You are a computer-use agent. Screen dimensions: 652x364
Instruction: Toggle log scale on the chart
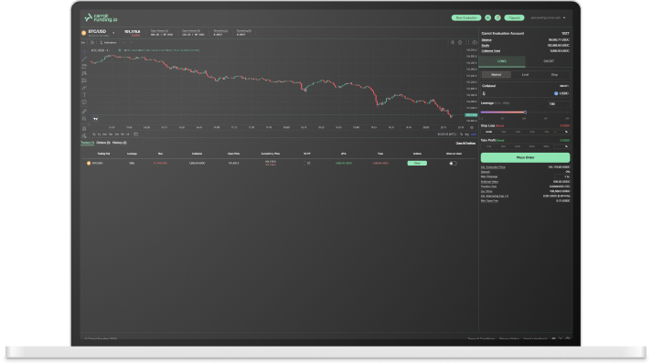[467, 134]
